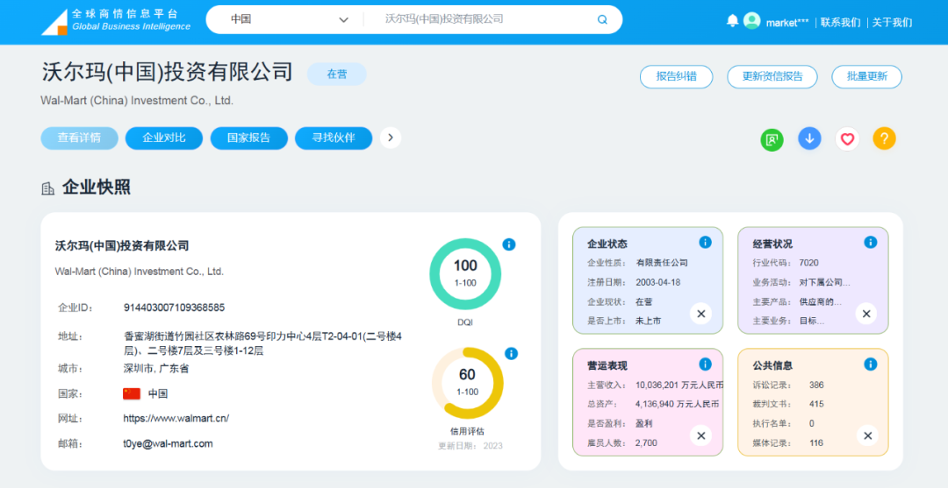Open the market*** account name
Screen dimensions: 948x488
[787, 23]
